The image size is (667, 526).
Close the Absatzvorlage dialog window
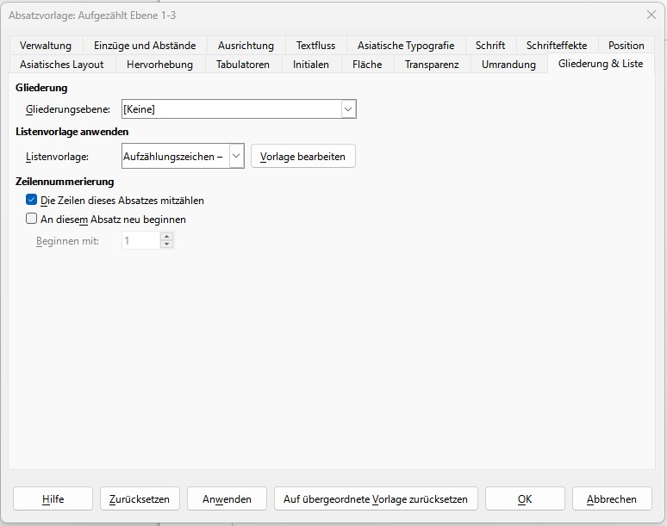click(651, 15)
